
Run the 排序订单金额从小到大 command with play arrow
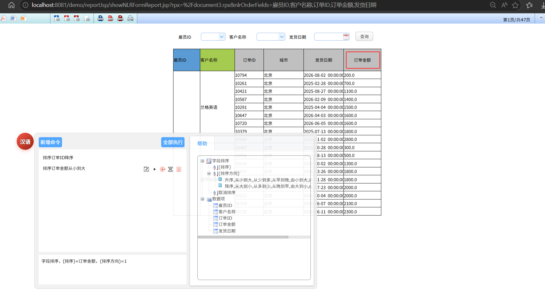click(155, 169)
